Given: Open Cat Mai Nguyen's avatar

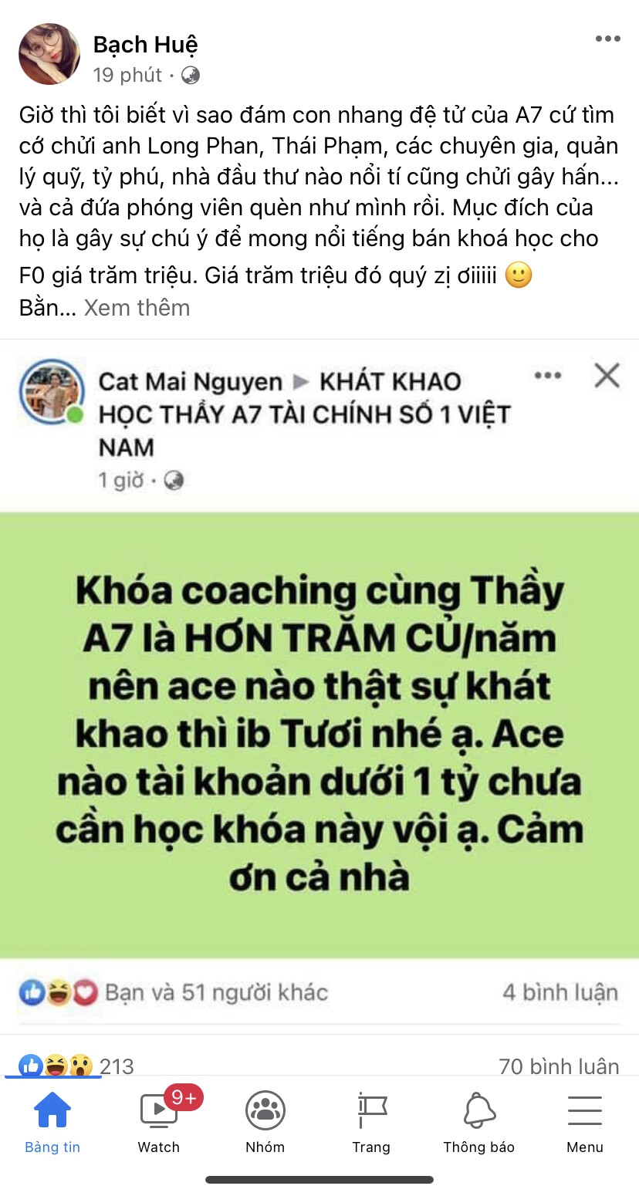Looking at the screenshot, I should [x=52, y=392].
